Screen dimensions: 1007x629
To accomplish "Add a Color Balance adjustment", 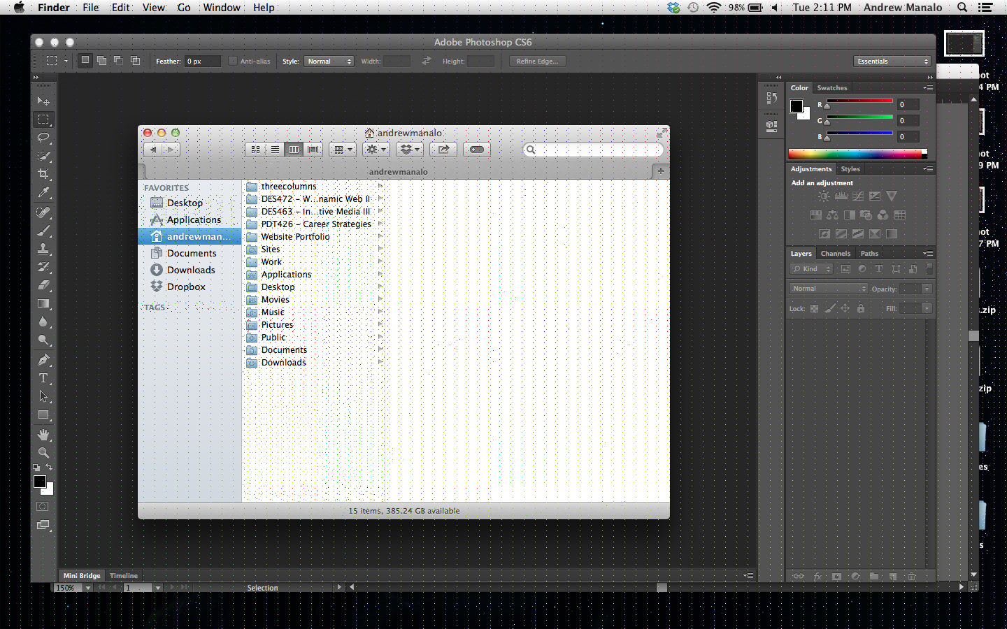I will tap(832, 215).
